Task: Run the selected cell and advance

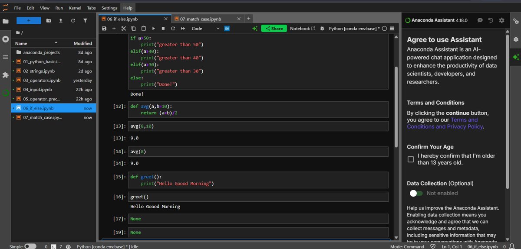Action: click(x=153, y=29)
